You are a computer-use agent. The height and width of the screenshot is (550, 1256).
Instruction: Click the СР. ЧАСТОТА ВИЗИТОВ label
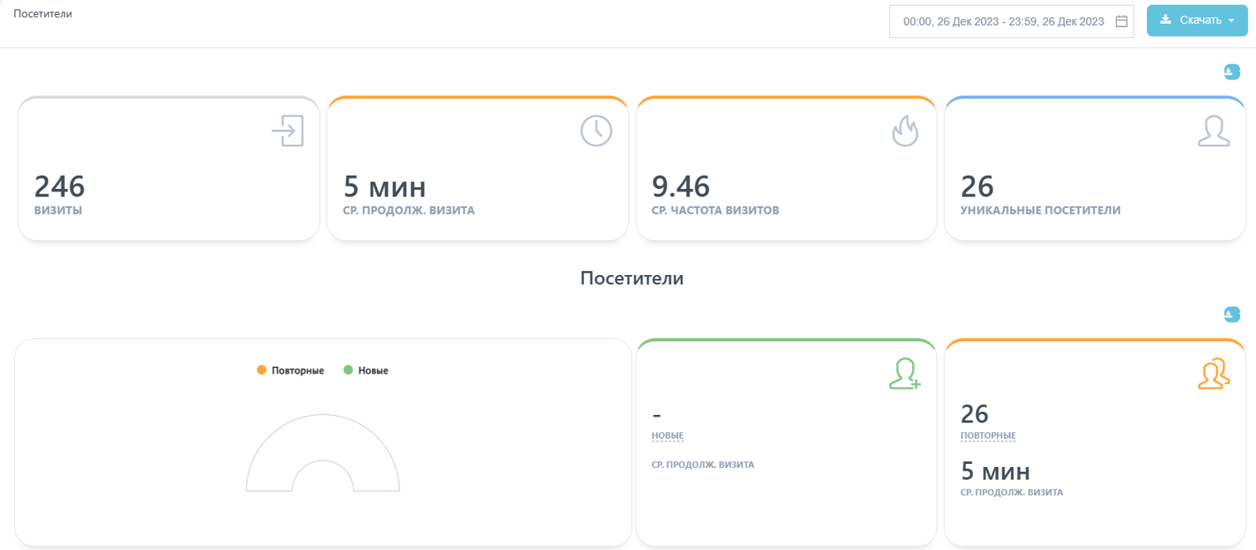tap(716, 210)
